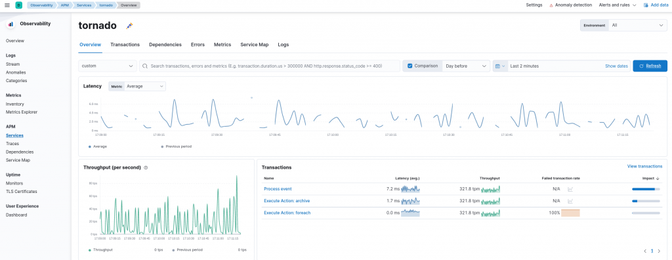This screenshot has width=672, height=260.
Task: Click failed-rate chart icon for Process event
Action: pos(570,189)
